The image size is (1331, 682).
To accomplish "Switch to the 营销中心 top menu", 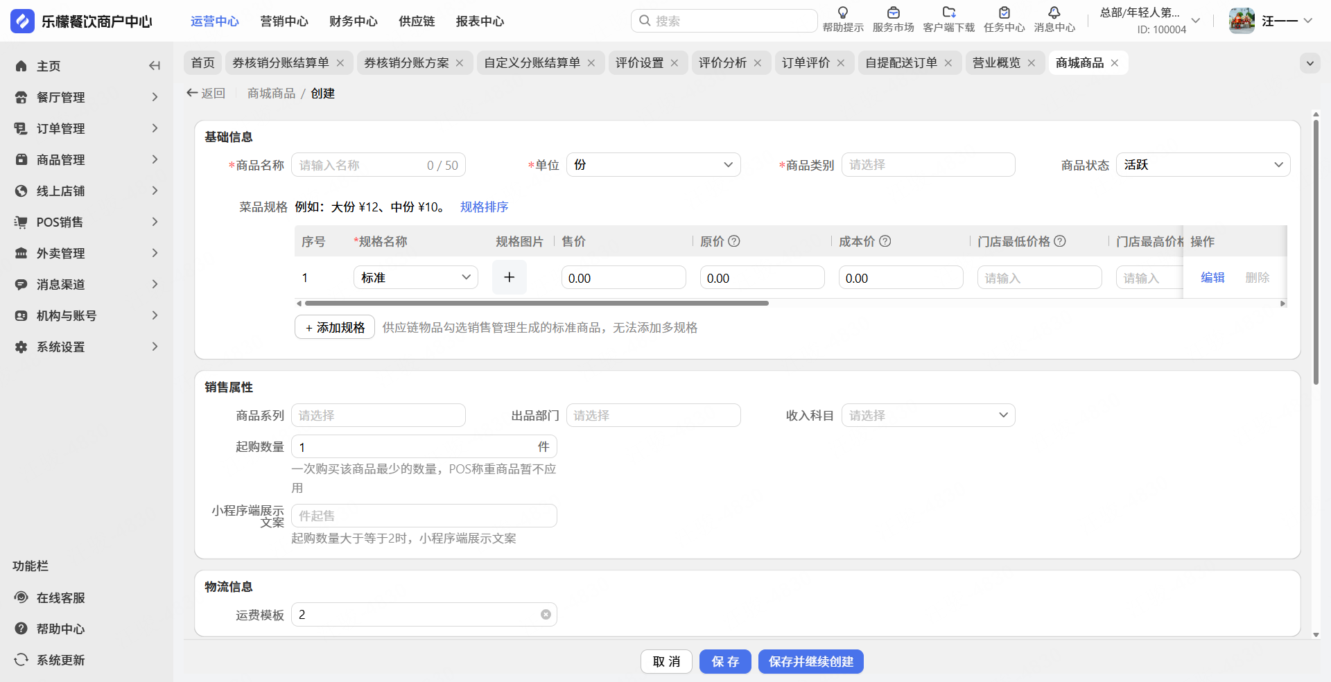I will click(x=284, y=21).
